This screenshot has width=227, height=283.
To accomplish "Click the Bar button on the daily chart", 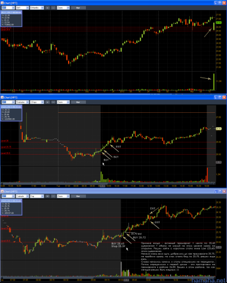I will 78,8.
